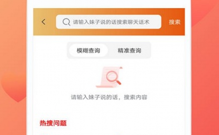
Task: Select the 热搜问题 heading
Action: tap(53, 123)
